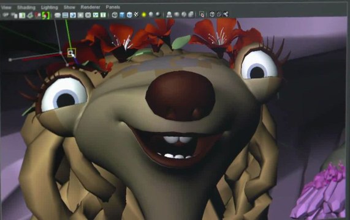Toggle the resolution gate icon
The height and width of the screenshot is (220, 350).
coord(73,15)
